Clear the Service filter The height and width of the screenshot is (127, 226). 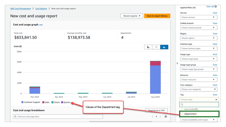pos(215,13)
